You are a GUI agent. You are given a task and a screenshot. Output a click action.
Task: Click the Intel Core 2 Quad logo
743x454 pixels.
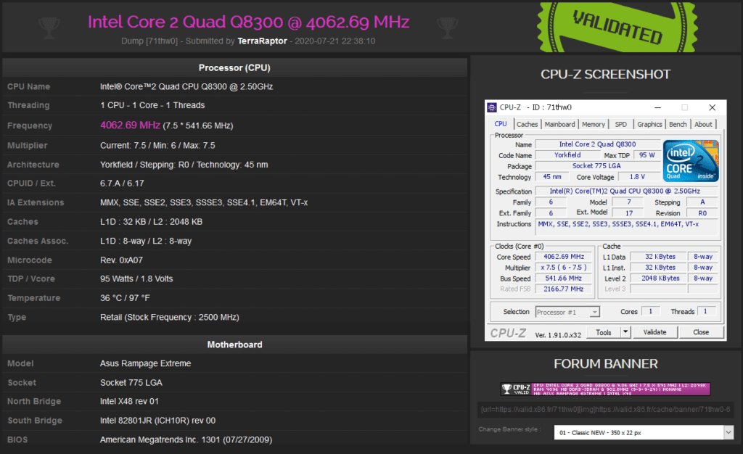pos(691,161)
